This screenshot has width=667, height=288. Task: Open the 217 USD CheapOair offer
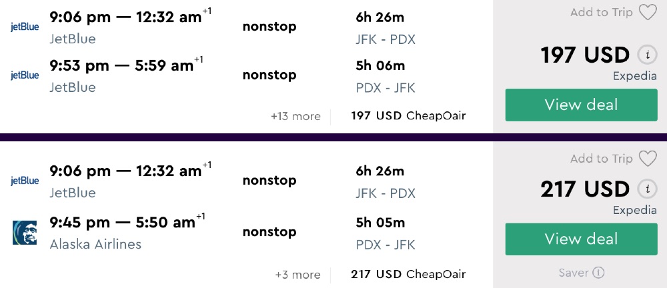tap(408, 274)
